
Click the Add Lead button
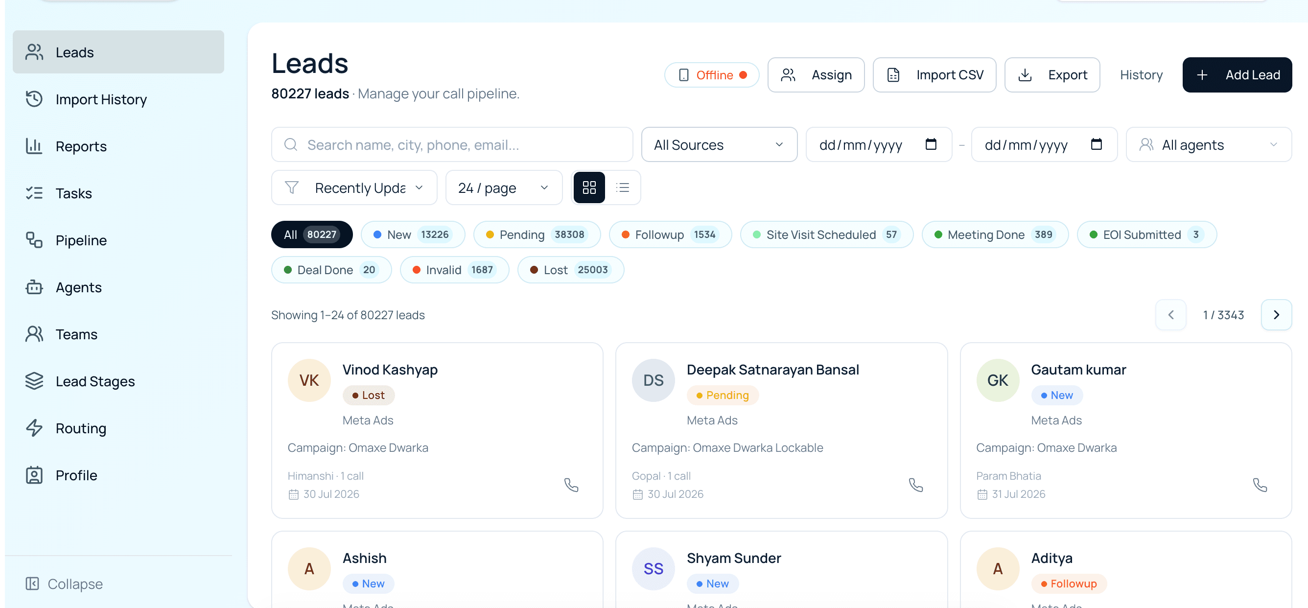tap(1237, 75)
